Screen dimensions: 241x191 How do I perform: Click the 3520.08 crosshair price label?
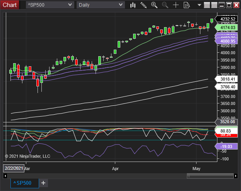click(226, 122)
